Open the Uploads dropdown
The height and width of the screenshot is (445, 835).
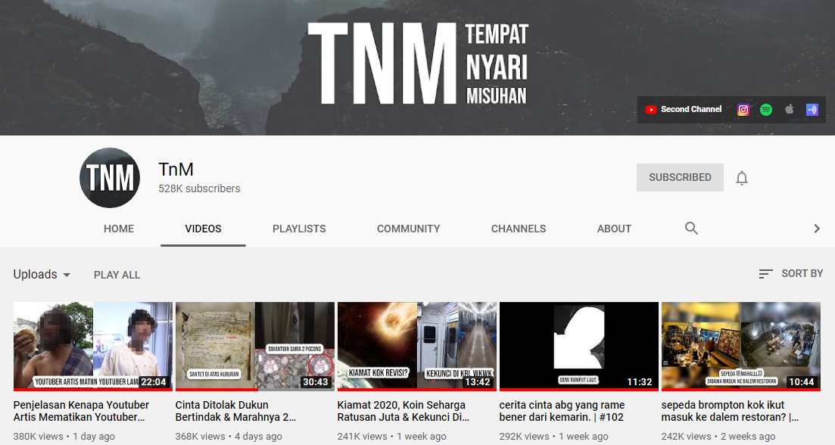point(42,274)
